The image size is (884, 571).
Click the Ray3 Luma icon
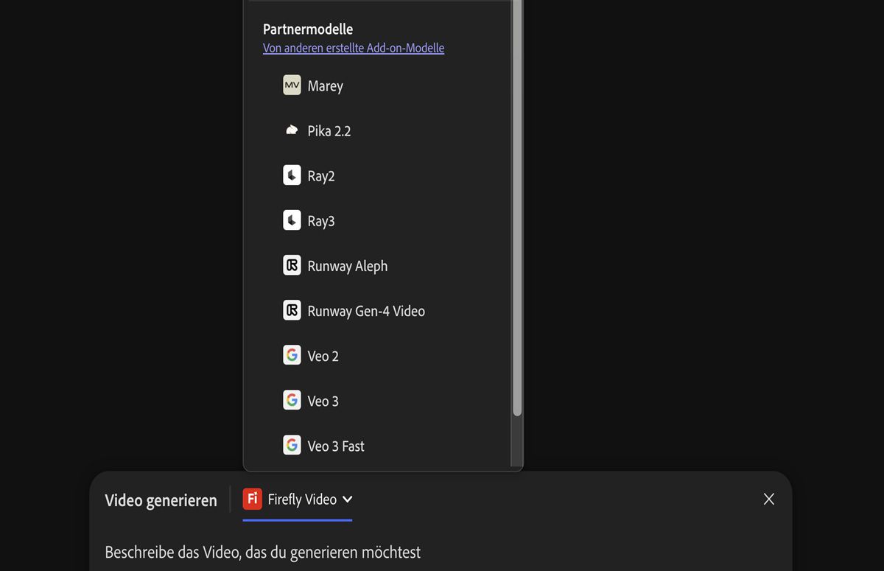[x=292, y=220]
